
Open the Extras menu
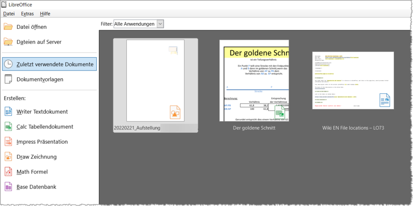pyautogui.click(x=27, y=14)
